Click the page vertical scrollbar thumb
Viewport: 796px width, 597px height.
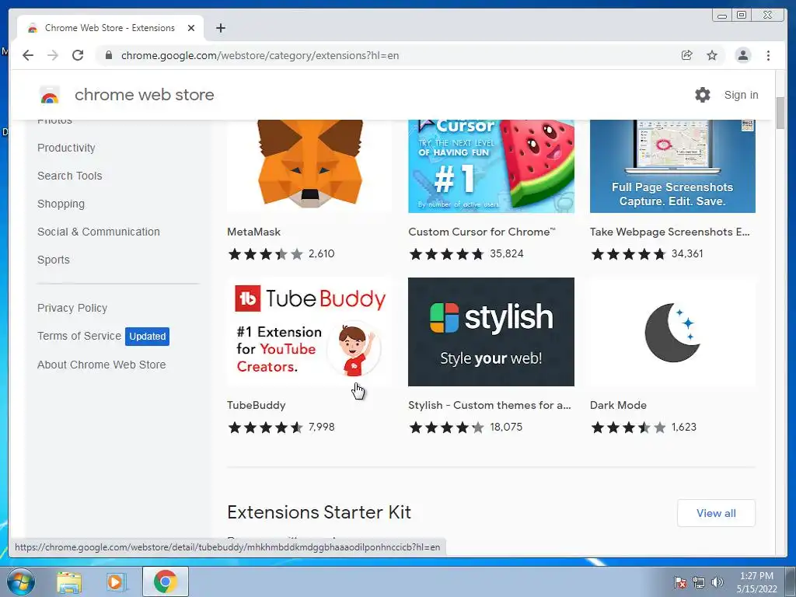tap(780, 113)
